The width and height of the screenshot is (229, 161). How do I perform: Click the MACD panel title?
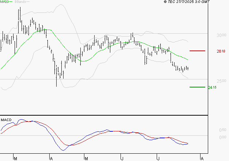(x=6, y=120)
